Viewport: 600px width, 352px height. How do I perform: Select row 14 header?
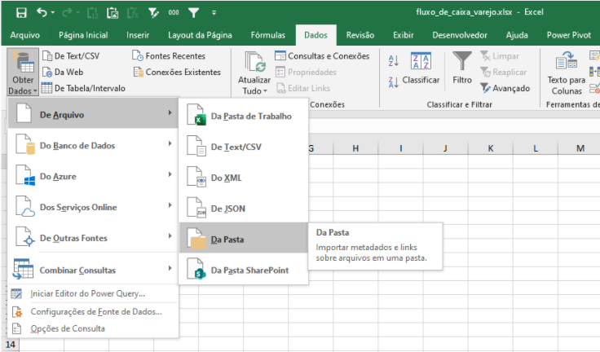click(x=11, y=345)
